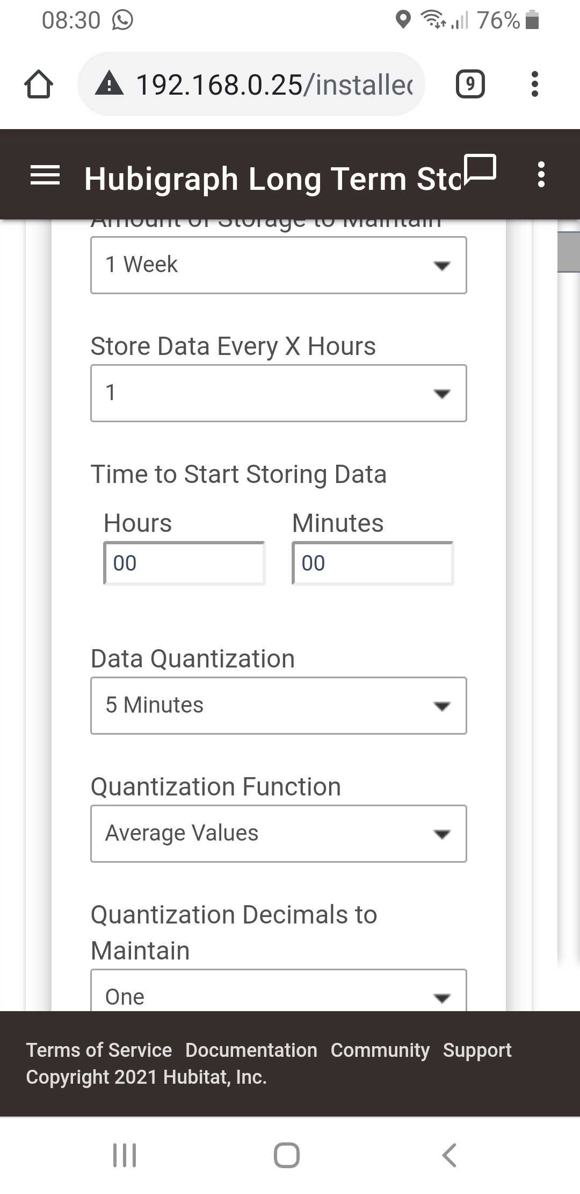Open the Terms of Service link
The image size is (580, 1194).
[99, 1050]
